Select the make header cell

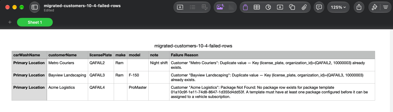[x=121, y=55]
